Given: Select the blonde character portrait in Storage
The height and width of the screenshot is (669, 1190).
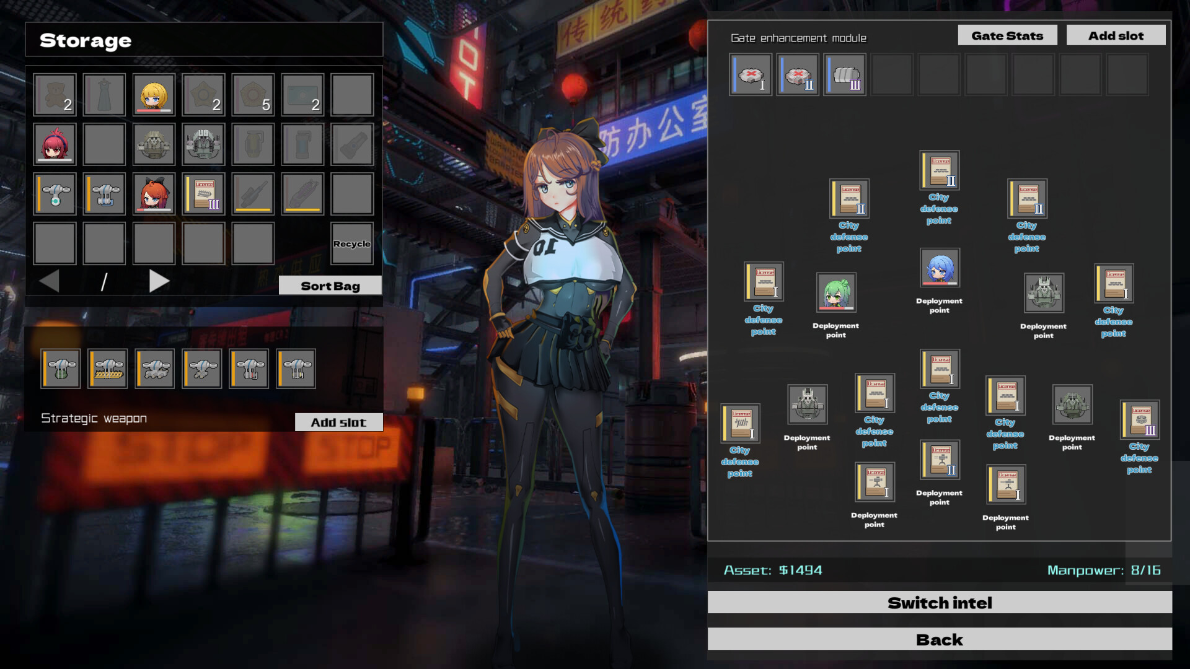Looking at the screenshot, I should pyautogui.click(x=153, y=94).
